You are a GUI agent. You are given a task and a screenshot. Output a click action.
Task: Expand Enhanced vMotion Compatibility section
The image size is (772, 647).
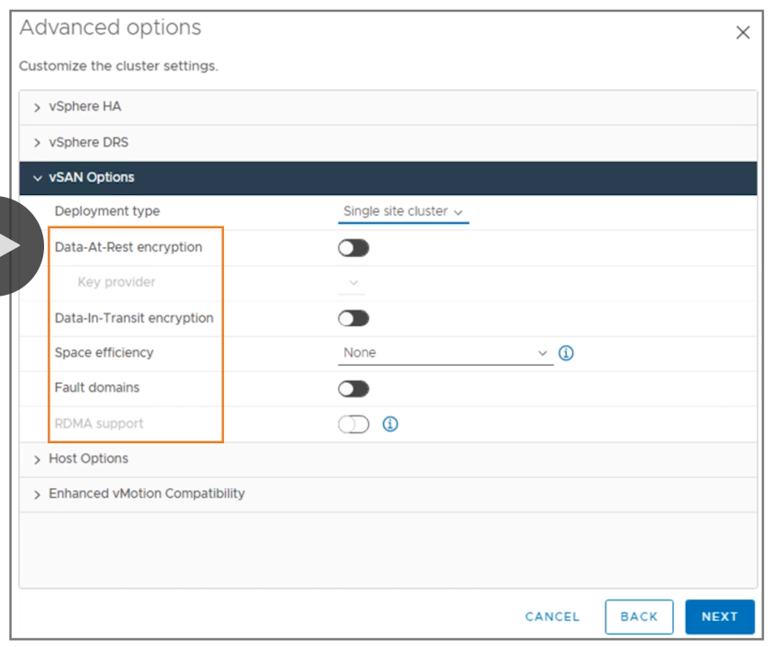tap(146, 494)
